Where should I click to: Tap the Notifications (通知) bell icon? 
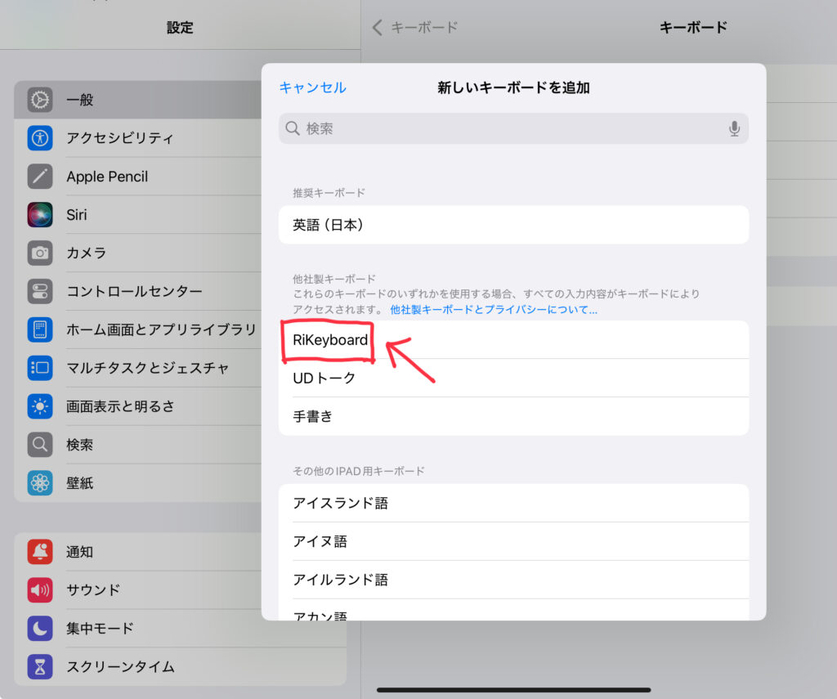[x=39, y=552]
